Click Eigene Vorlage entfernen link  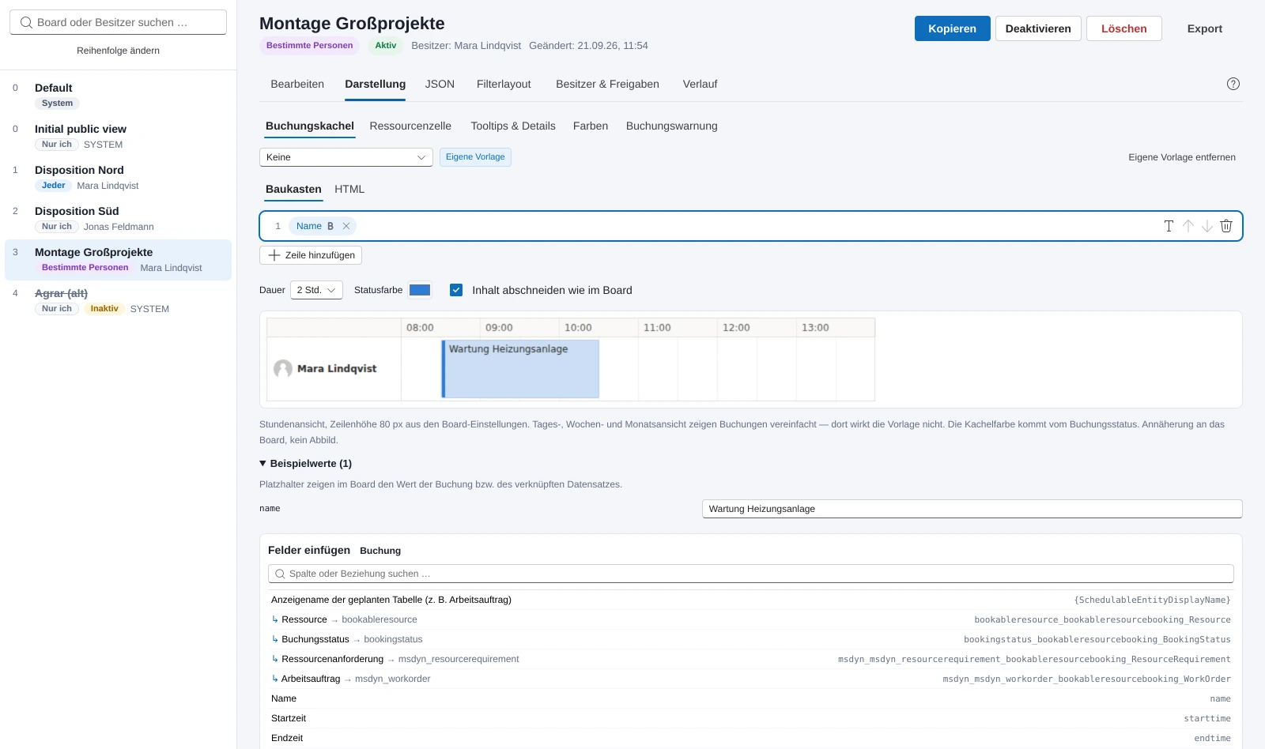point(1181,157)
